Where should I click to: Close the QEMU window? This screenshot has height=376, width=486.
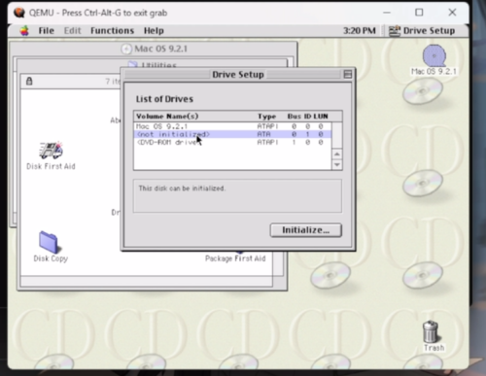coord(452,13)
